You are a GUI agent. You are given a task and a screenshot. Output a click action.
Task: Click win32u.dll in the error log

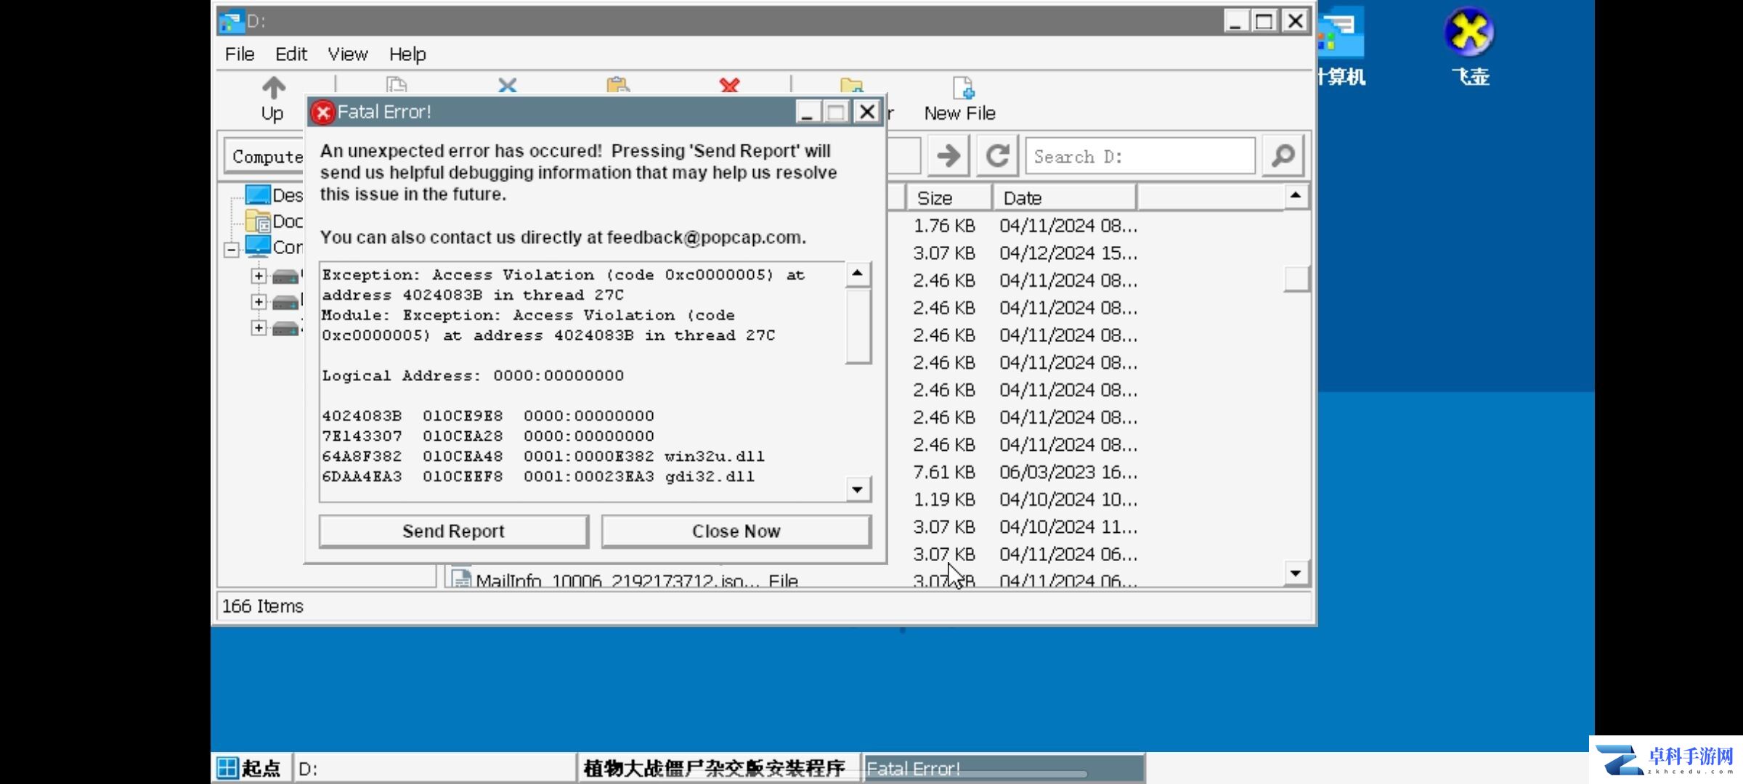(x=714, y=457)
